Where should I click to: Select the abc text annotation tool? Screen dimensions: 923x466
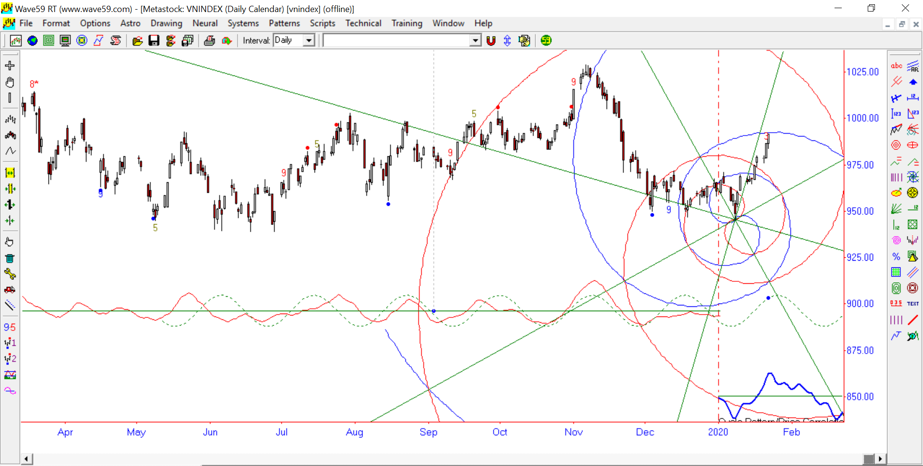tap(896, 66)
